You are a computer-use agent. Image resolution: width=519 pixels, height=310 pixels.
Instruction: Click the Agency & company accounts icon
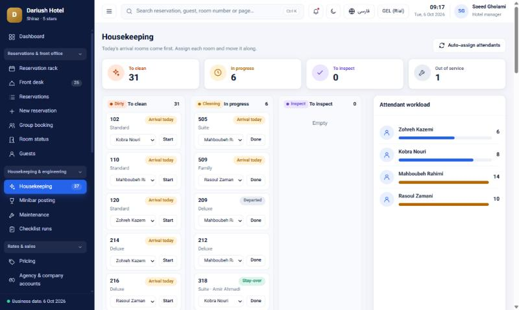point(12,280)
